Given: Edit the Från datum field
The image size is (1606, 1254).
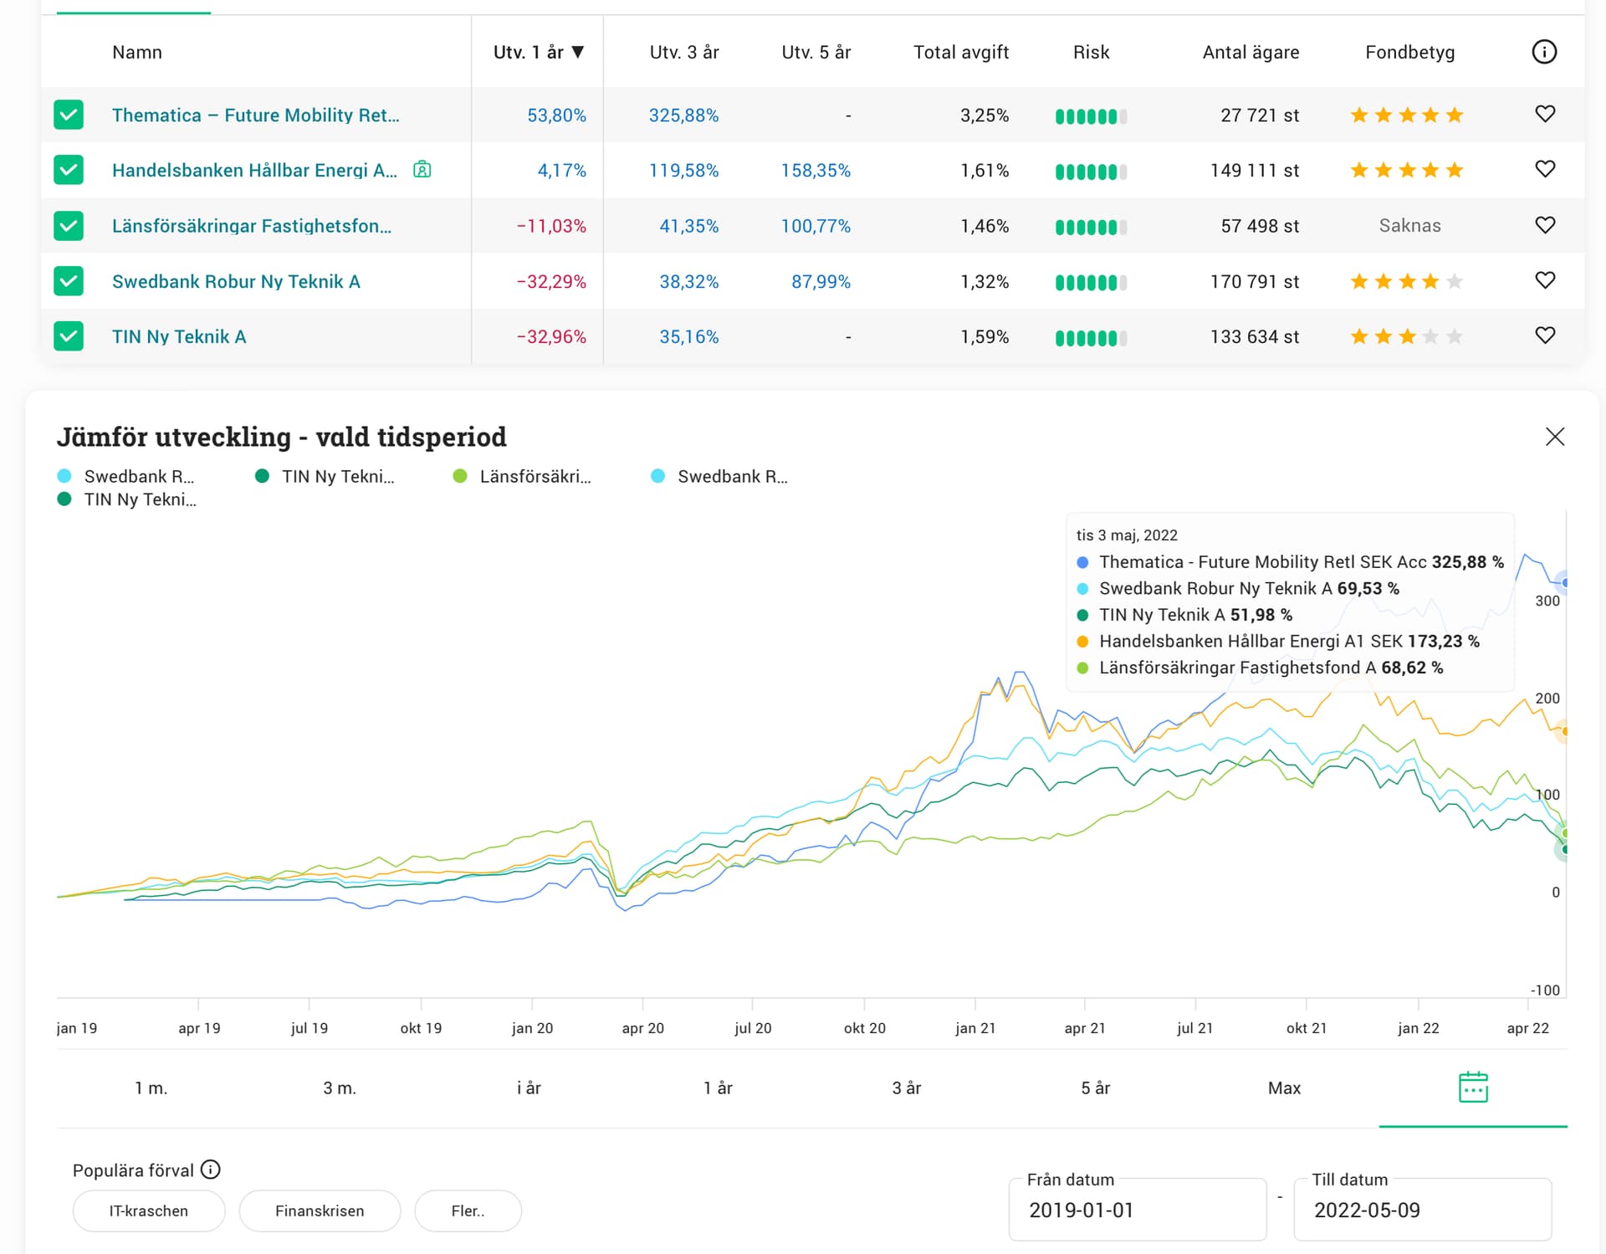Looking at the screenshot, I should pos(1138,1210).
